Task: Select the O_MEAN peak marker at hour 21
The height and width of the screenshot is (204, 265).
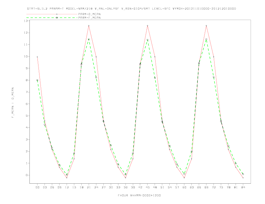Action: (x=89, y=26)
